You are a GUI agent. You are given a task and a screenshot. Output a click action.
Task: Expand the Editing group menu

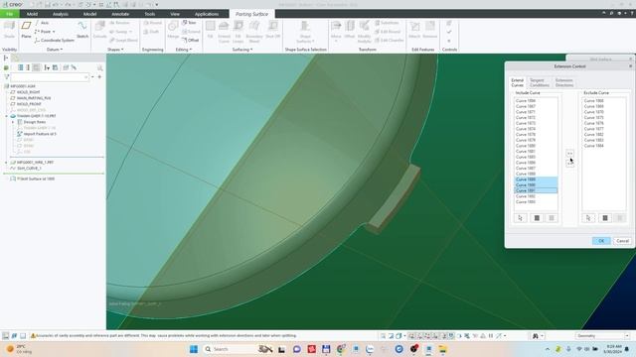click(x=183, y=50)
